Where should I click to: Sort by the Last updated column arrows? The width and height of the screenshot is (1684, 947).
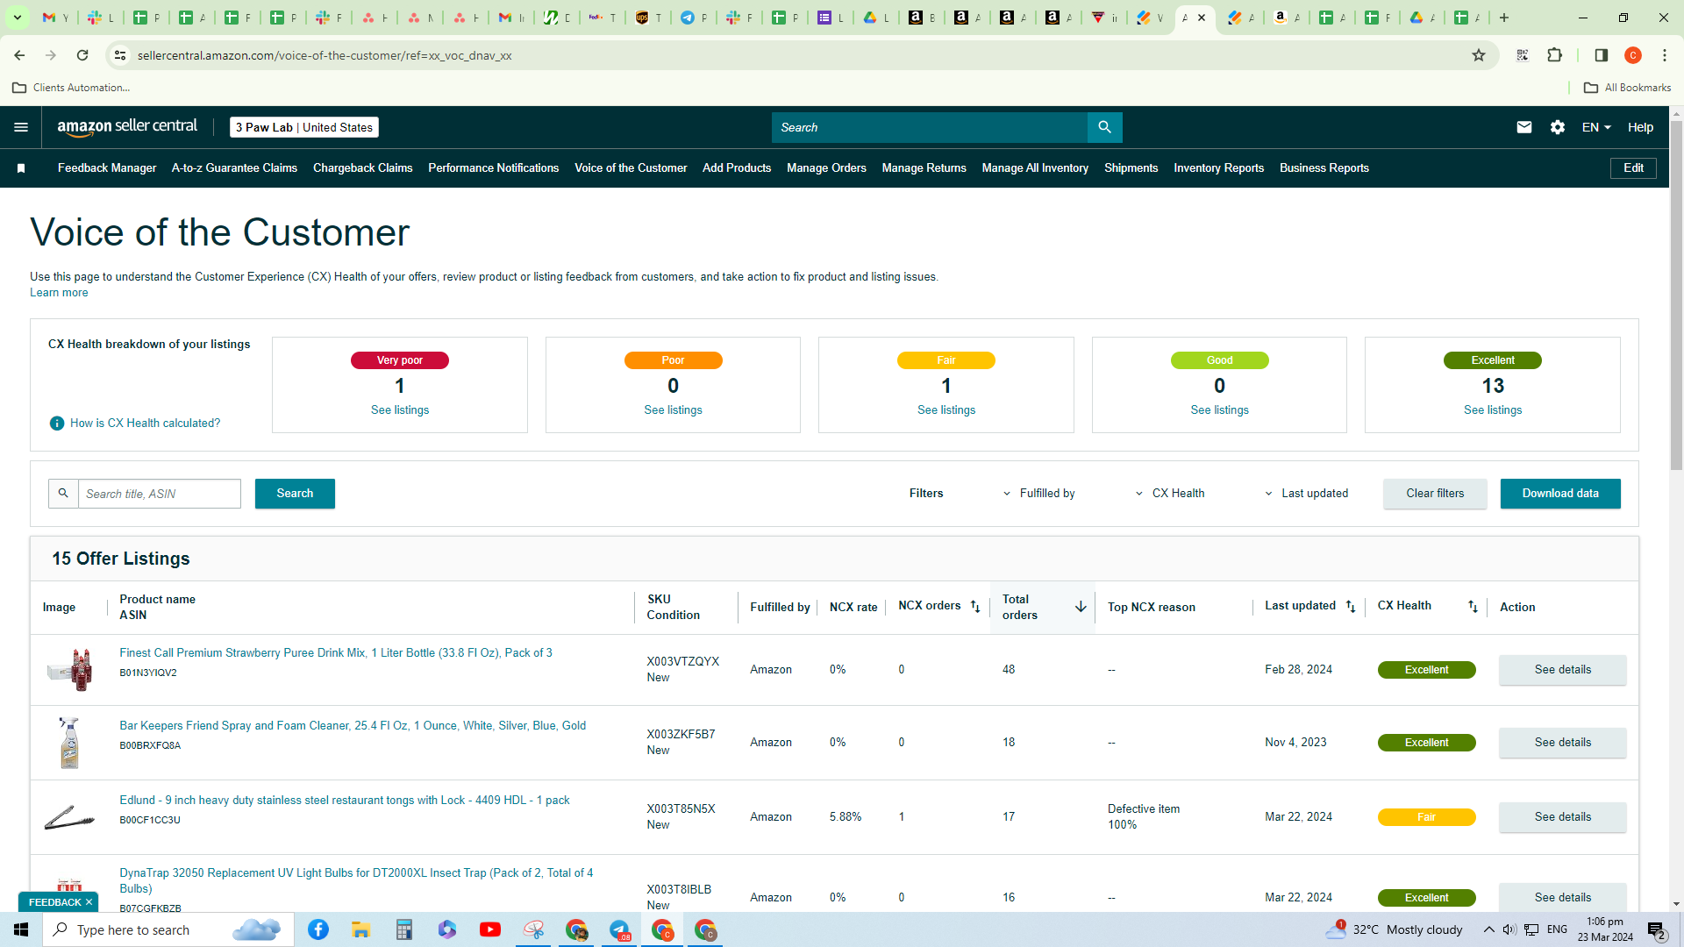1351,607
